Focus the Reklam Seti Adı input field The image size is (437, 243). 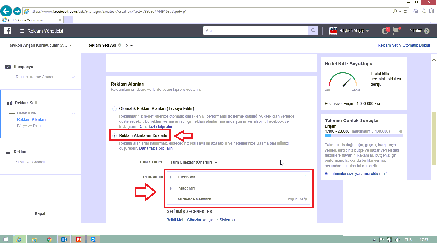(245, 45)
